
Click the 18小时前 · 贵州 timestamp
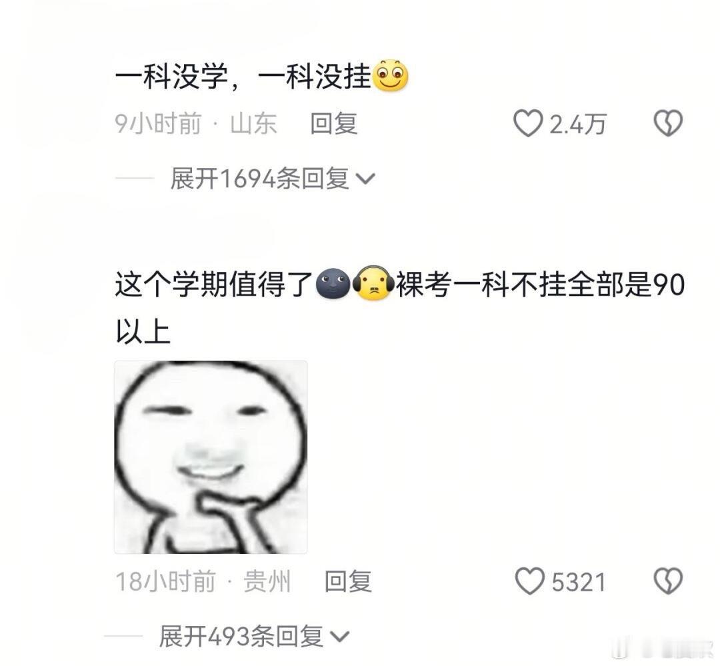point(203,581)
